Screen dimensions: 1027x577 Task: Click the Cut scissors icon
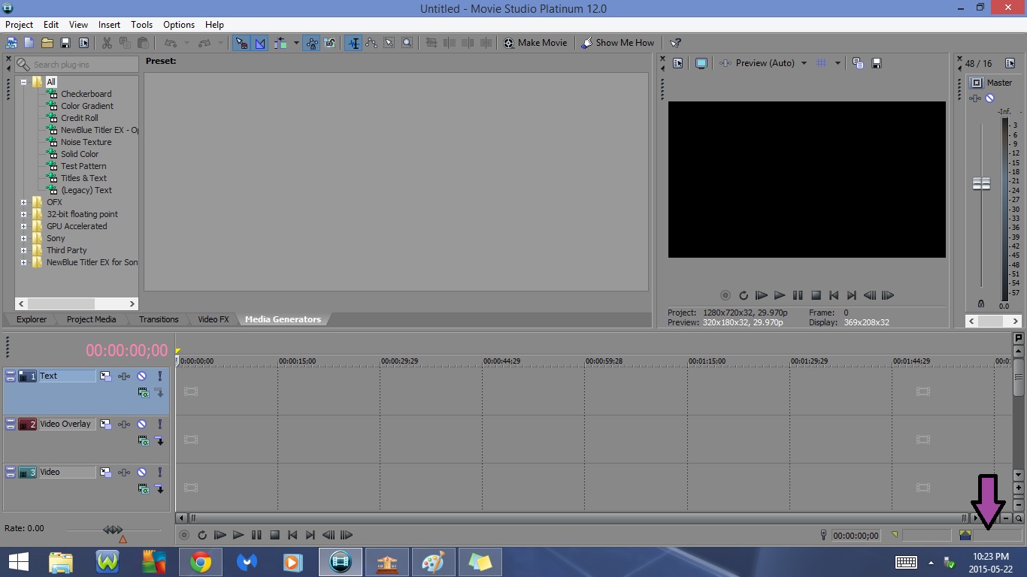(x=107, y=43)
